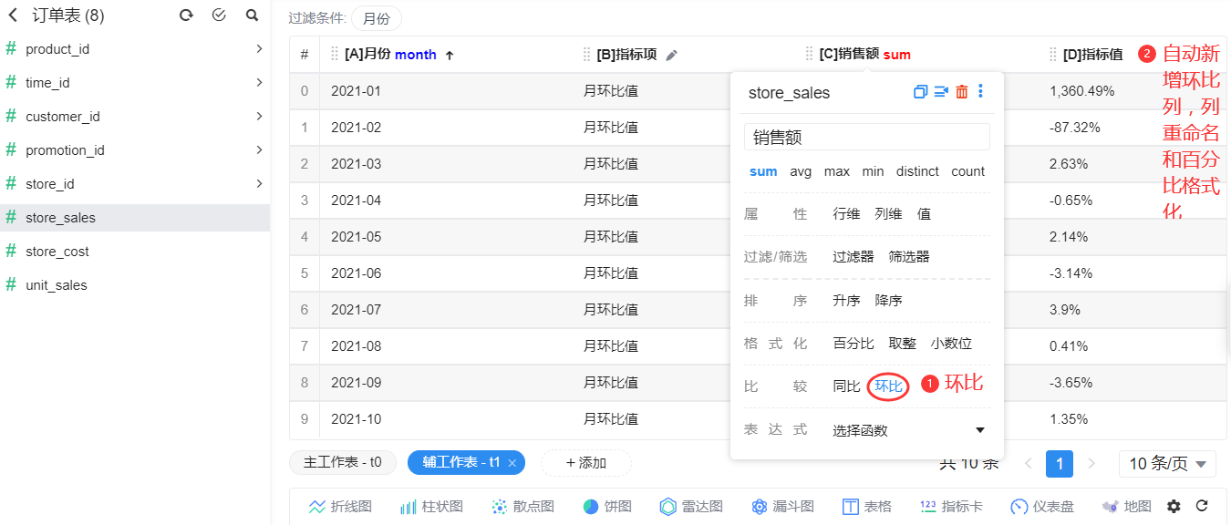The width and height of the screenshot is (1231, 525).
Task: Sort by 升序 ascending
Action: (846, 301)
